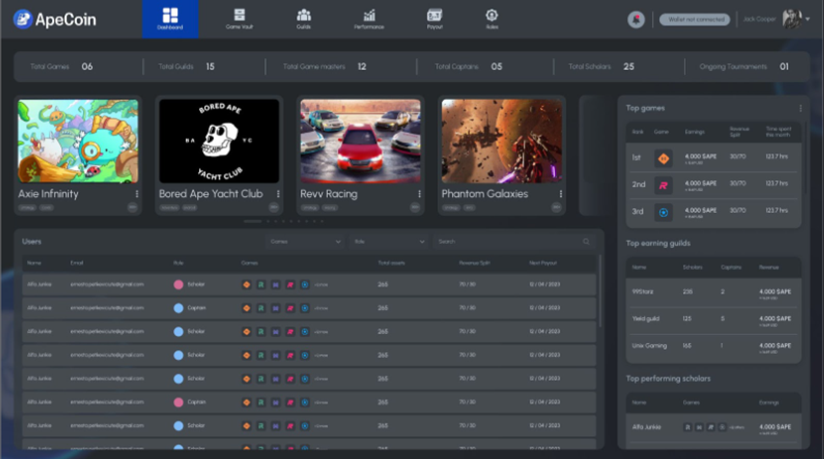Click the search magnifier icon in Users
824x459 pixels.
point(586,242)
